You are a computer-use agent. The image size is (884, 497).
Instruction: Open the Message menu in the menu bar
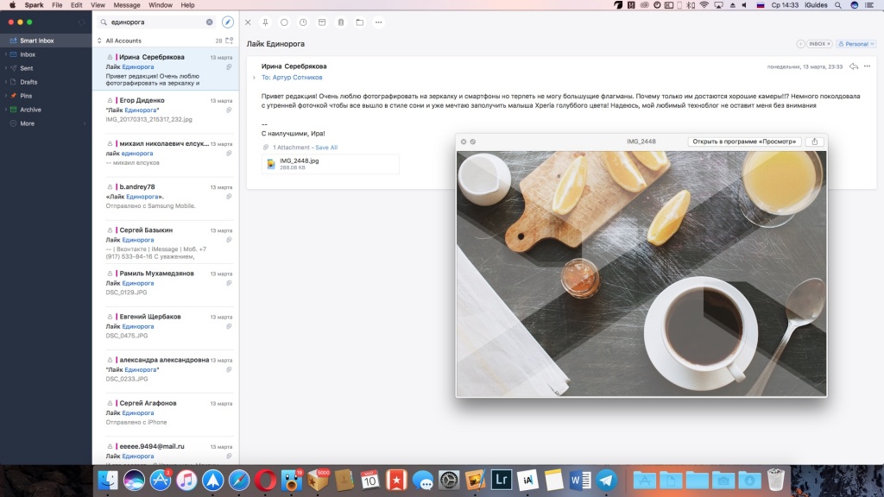coord(126,5)
